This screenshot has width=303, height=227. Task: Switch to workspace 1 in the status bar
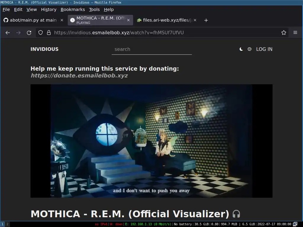click(2, 224)
